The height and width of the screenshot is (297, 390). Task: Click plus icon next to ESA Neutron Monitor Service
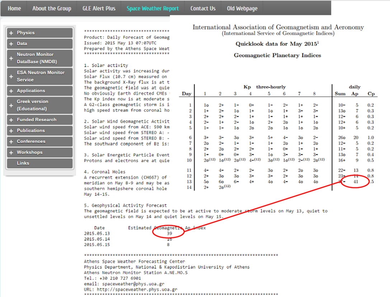tap(11, 76)
